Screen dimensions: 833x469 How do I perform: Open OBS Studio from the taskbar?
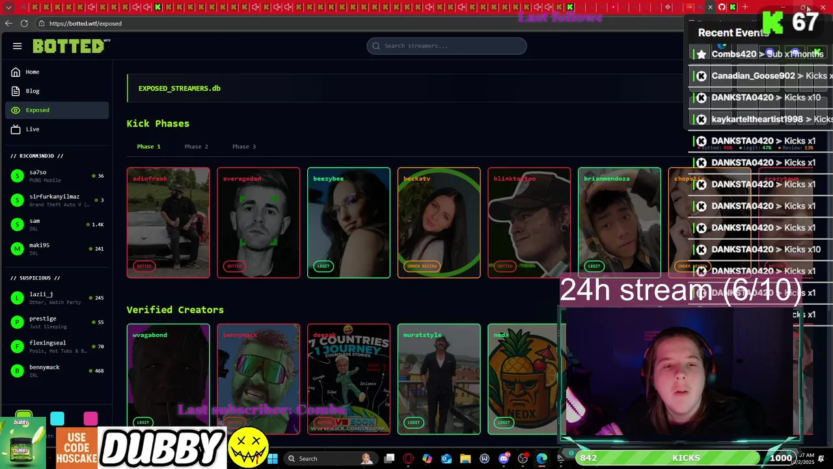pos(523,459)
